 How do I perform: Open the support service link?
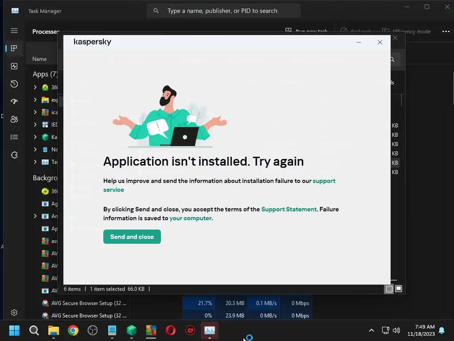pyautogui.click(x=219, y=185)
